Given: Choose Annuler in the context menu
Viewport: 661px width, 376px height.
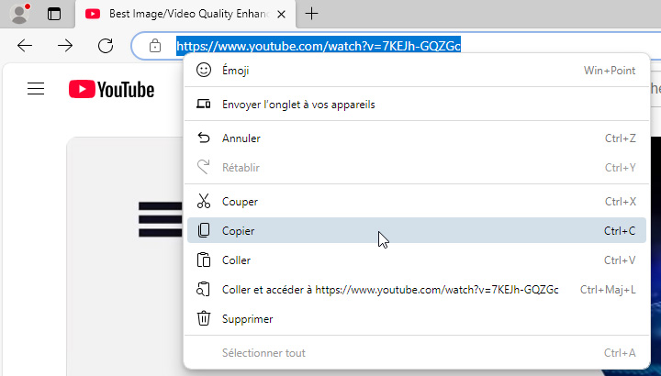Looking at the screenshot, I should pos(417,138).
